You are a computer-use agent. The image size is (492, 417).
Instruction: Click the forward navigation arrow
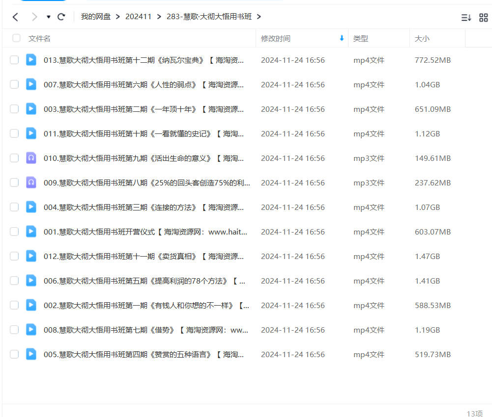pyautogui.click(x=34, y=17)
